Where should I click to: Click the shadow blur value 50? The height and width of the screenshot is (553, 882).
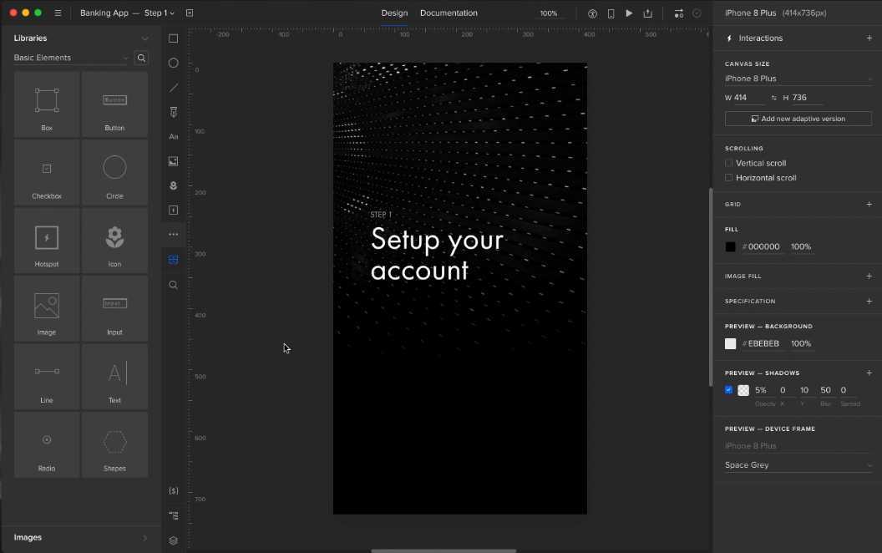pos(825,390)
